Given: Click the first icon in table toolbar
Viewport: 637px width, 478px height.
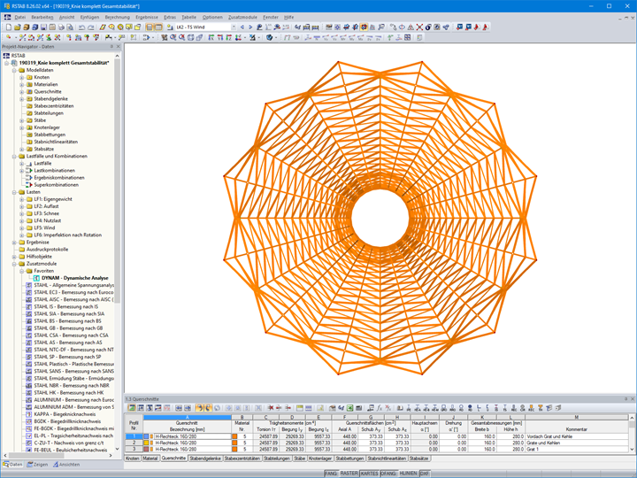Looking at the screenshot, I should click(x=132, y=408).
